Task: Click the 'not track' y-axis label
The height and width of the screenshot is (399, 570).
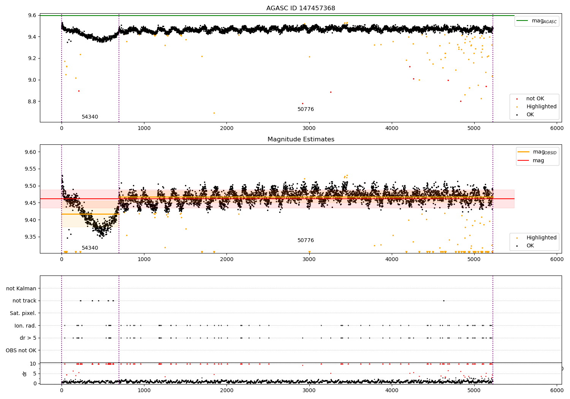Action: [24, 301]
